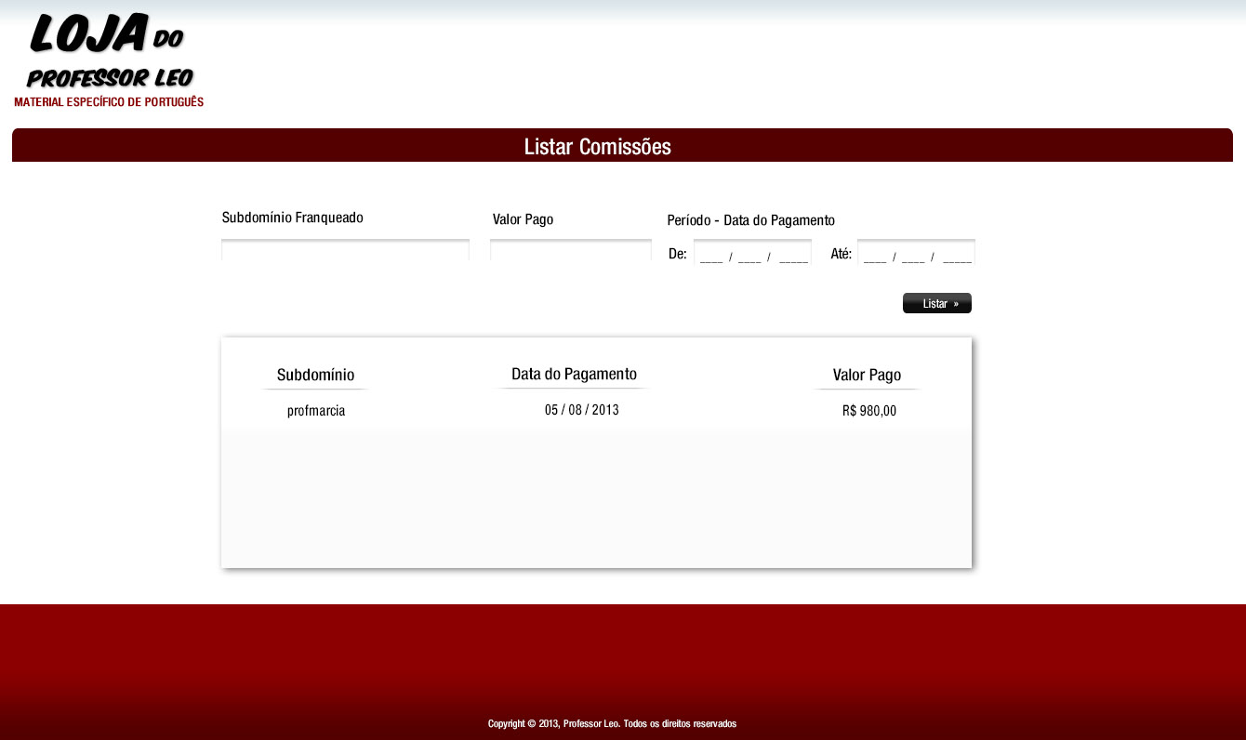Screen dimensions: 1246x740
Task: Click the 'Período - Data do Pagamento' label
Action: 750,220
